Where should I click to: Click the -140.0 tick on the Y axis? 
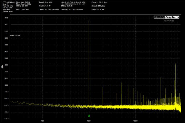pyautogui.click(x=6, y=119)
